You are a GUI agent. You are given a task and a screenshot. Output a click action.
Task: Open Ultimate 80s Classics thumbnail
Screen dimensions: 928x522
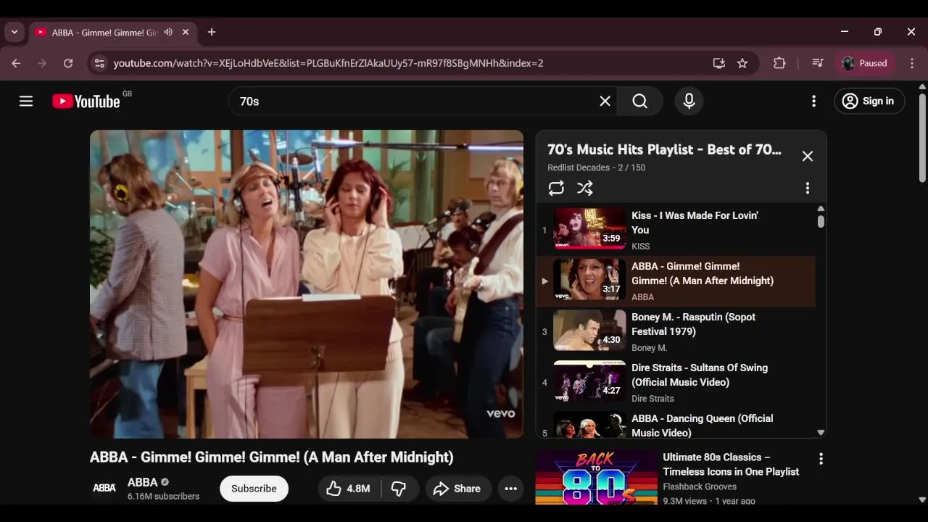597,477
